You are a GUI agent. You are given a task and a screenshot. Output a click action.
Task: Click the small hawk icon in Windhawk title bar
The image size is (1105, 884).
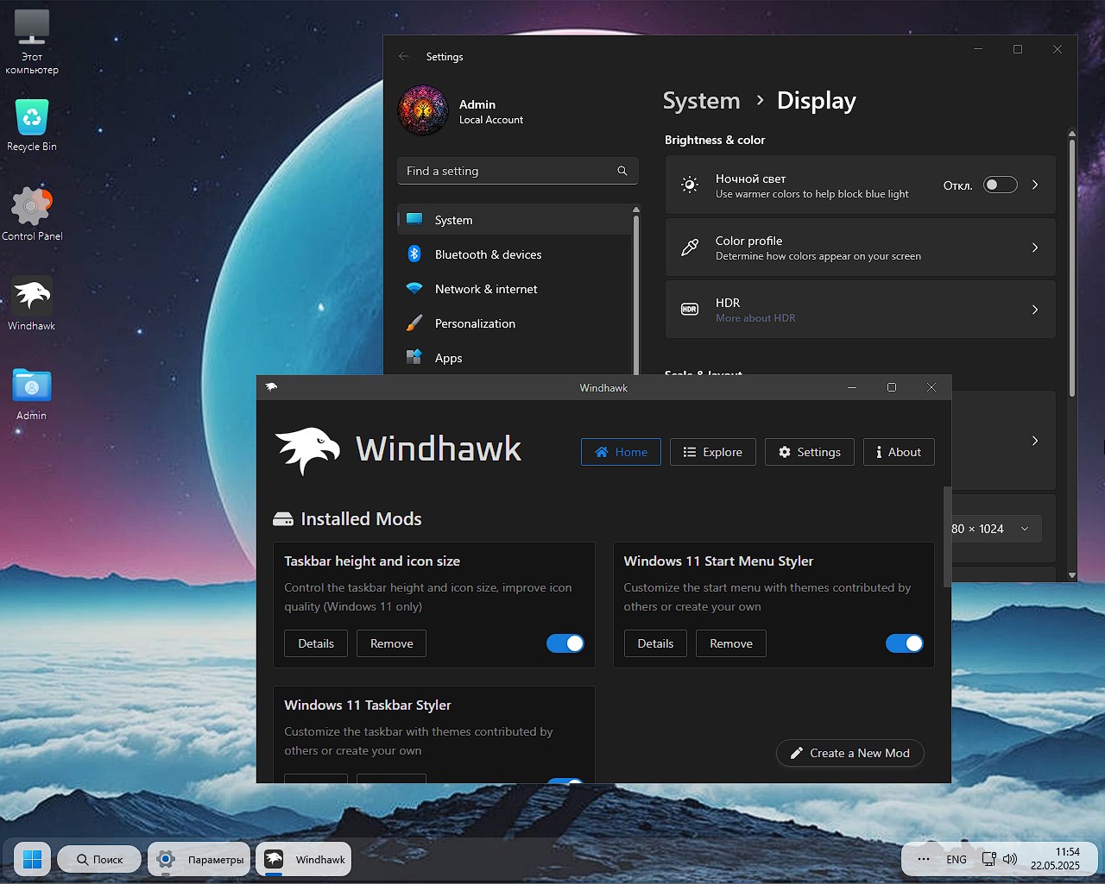click(x=271, y=387)
